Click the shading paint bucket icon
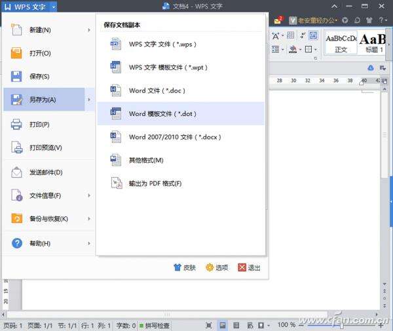The image size is (393, 331). click(x=293, y=49)
